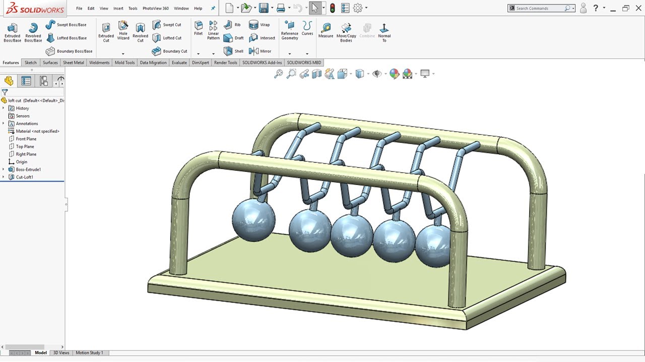The height and width of the screenshot is (362, 645).
Task: Open the ConfigurationManager tab icon
Action: pos(44,81)
